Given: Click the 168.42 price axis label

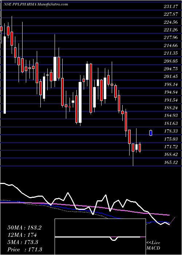Looking at the screenshot, I should point(170,154).
